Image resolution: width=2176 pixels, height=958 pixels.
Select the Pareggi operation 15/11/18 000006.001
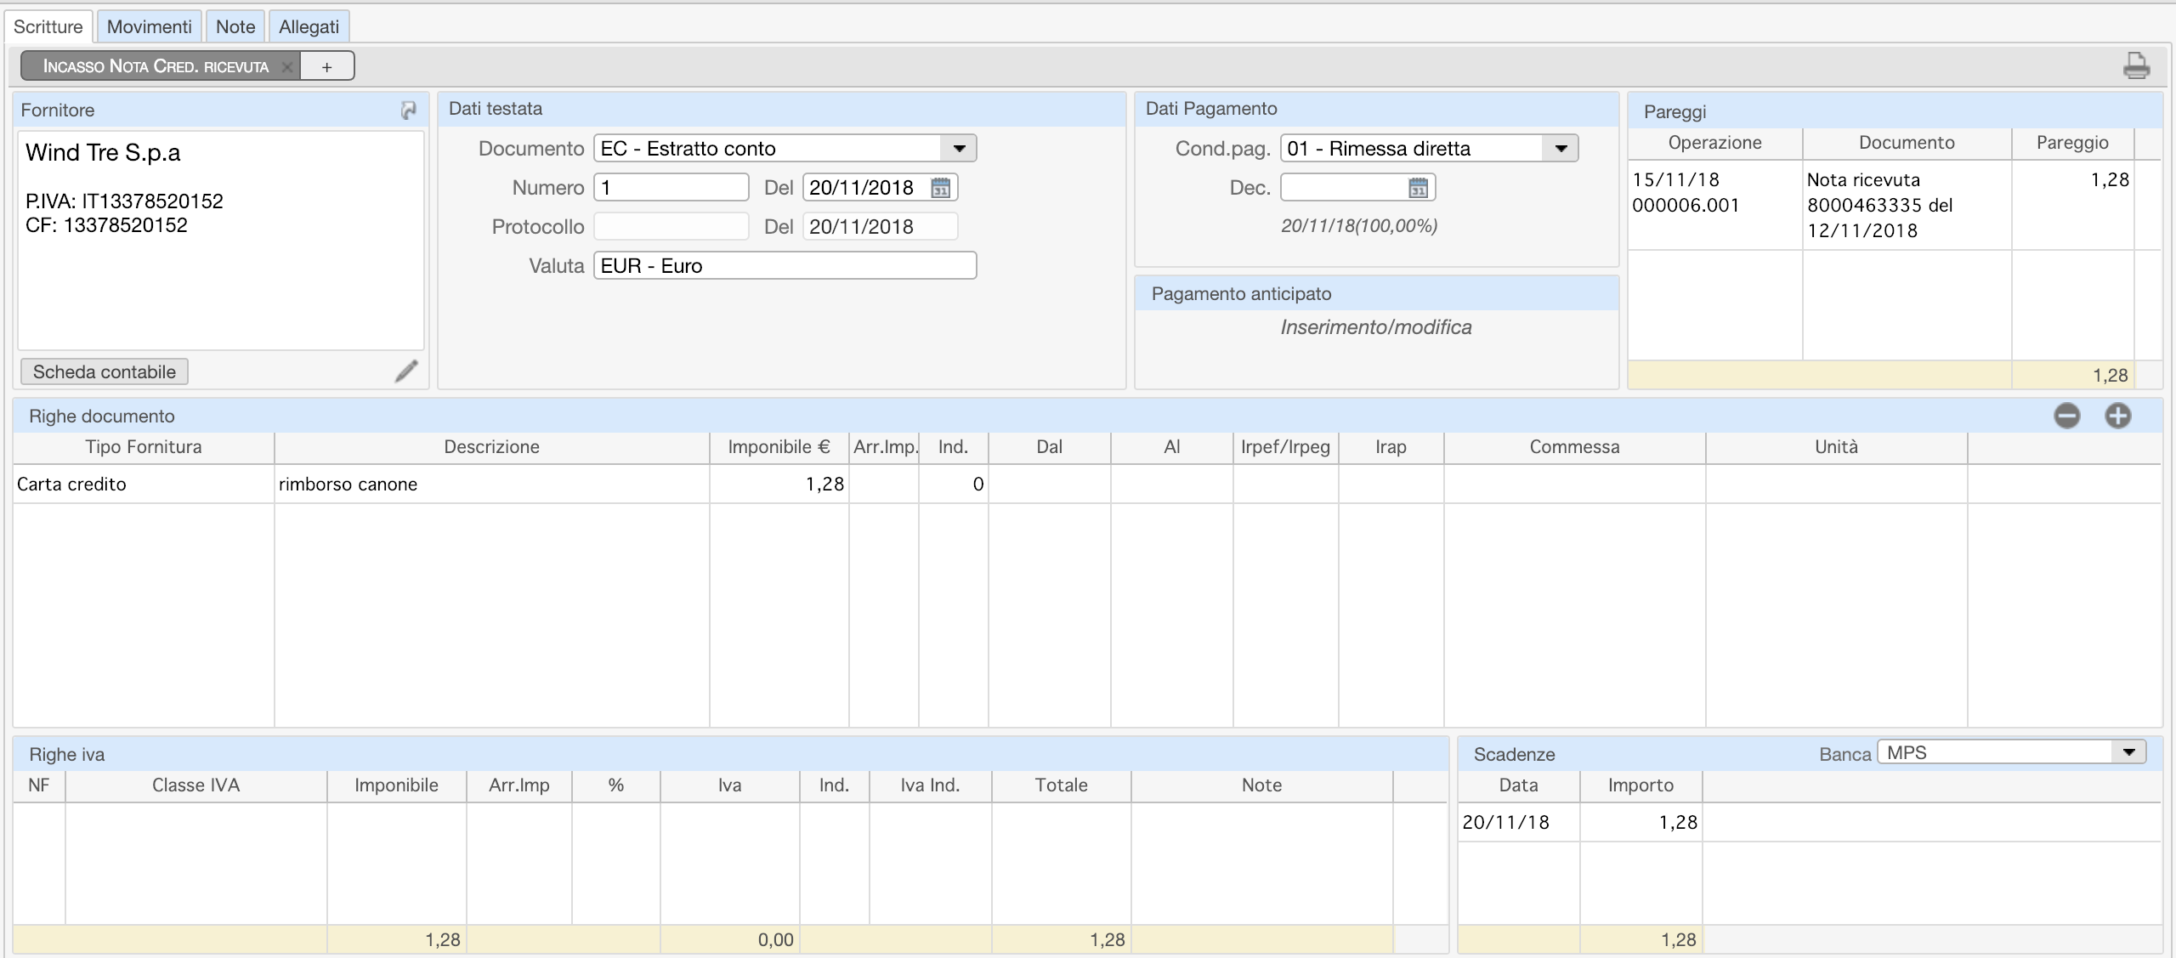[1715, 205]
